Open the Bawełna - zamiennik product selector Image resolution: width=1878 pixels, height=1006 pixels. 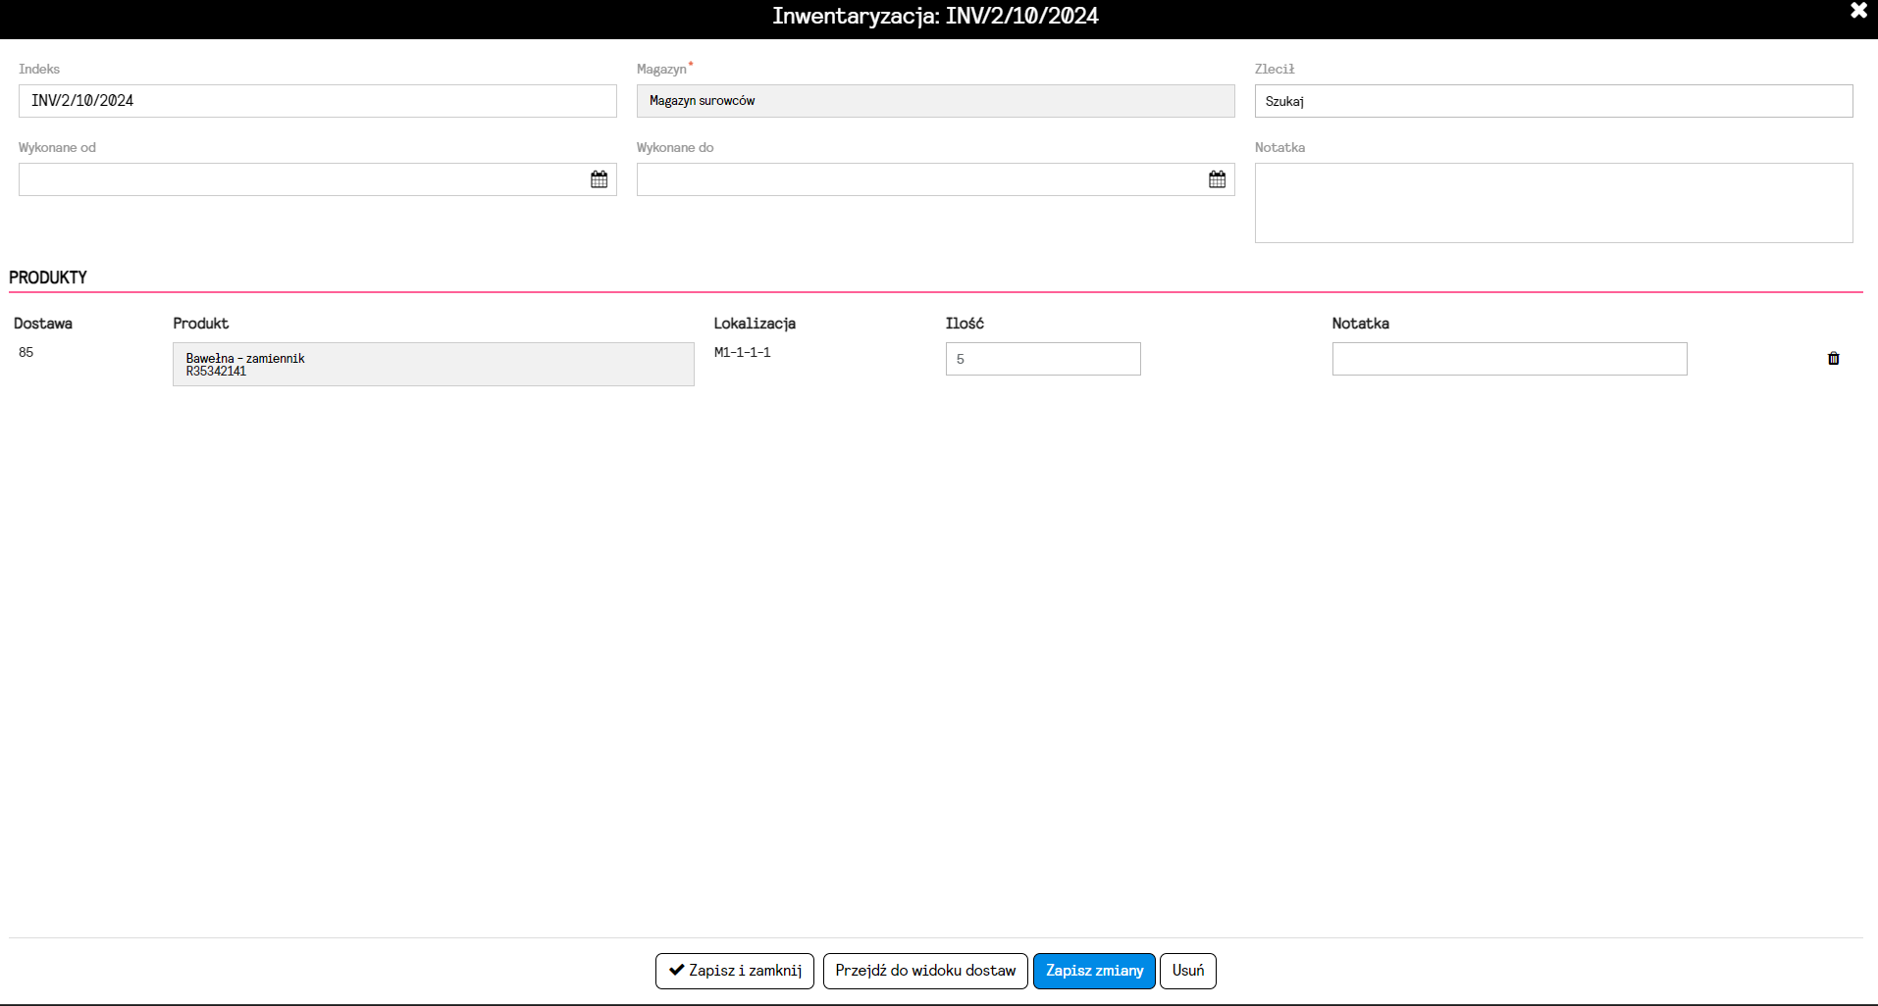(x=434, y=364)
